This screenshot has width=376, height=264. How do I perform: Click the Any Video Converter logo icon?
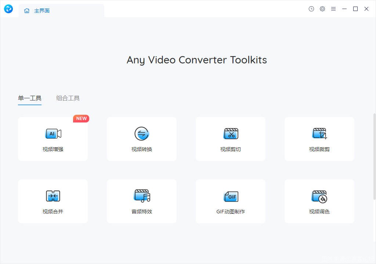coord(8,9)
